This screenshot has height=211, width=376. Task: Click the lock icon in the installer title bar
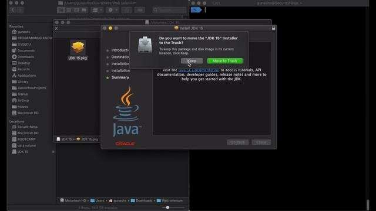point(273,28)
